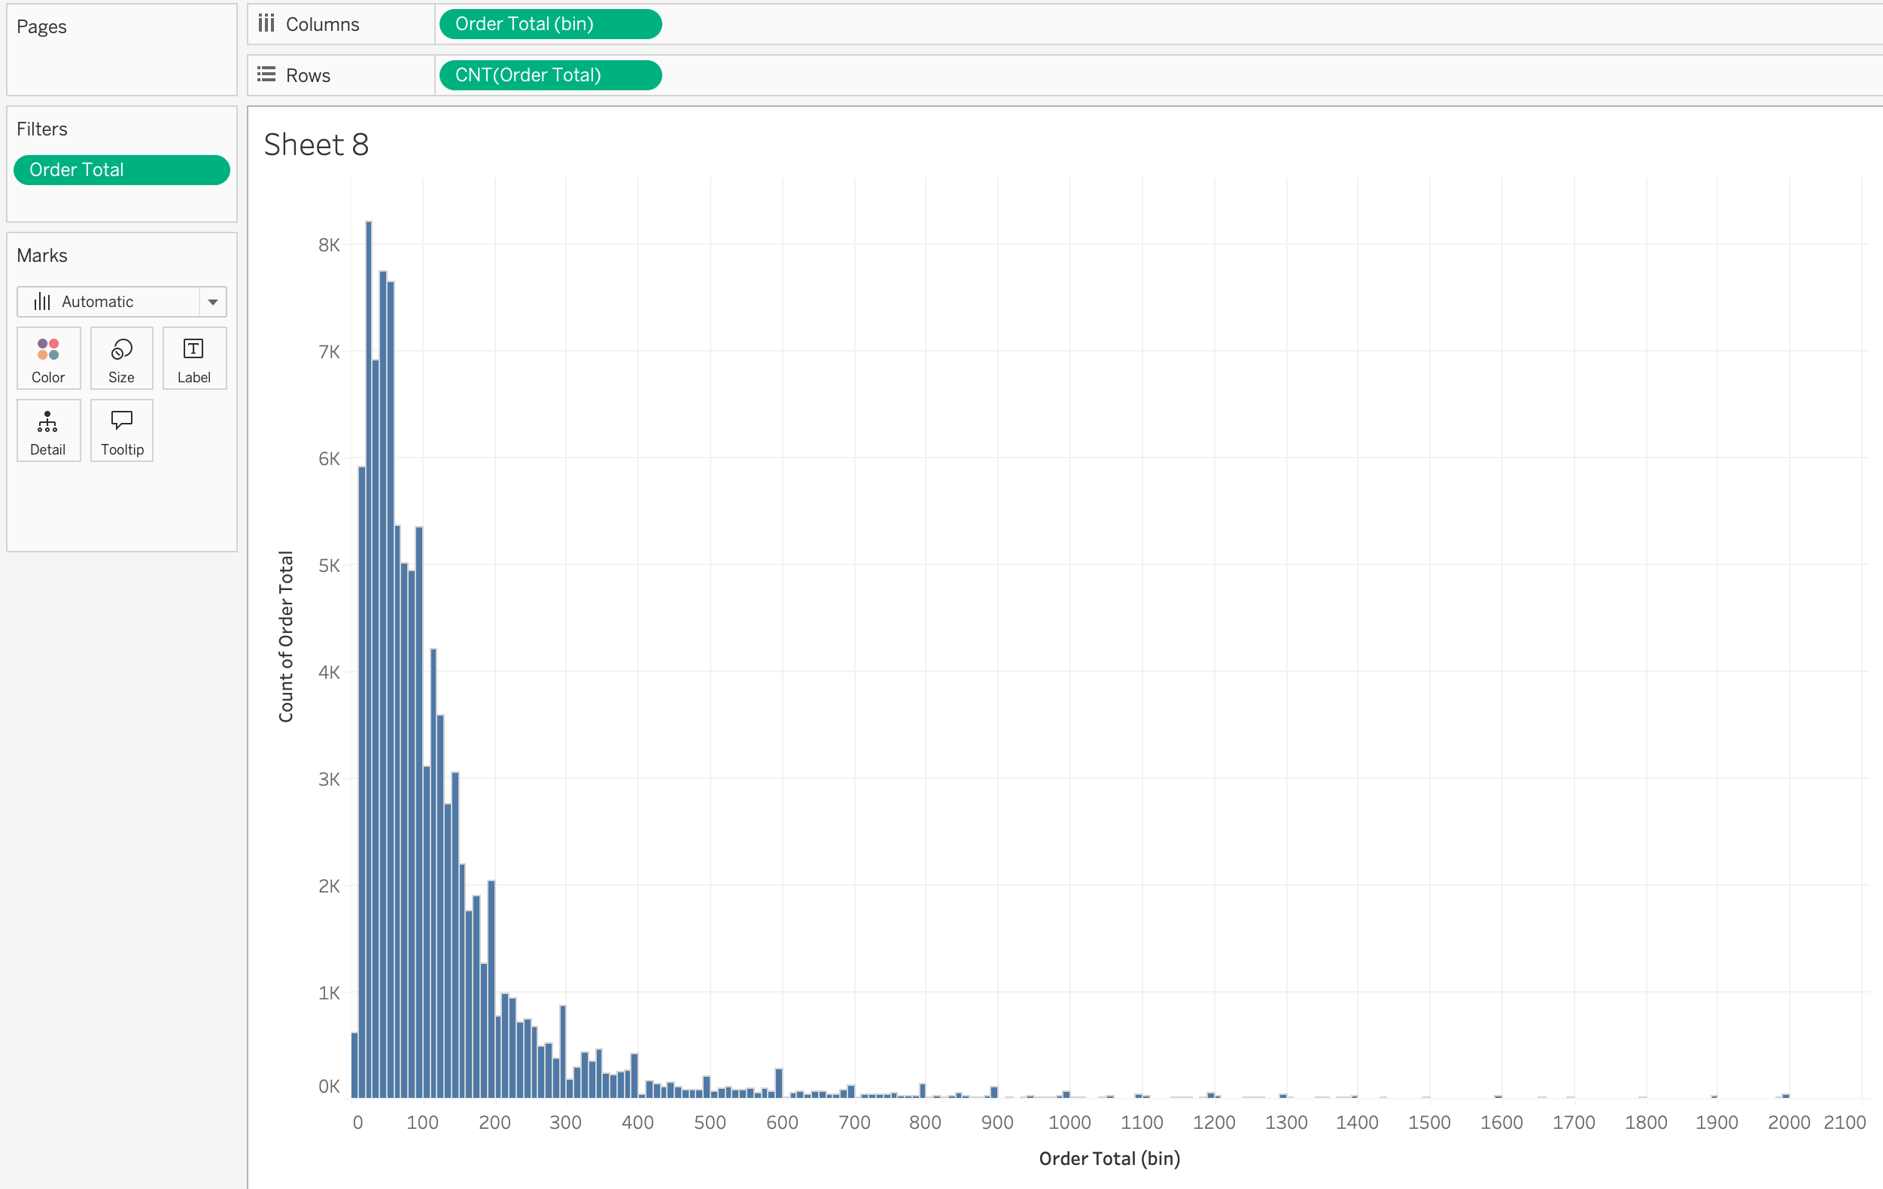Click the Tooltip marks card icon
The image size is (1883, 1189).
121,421
